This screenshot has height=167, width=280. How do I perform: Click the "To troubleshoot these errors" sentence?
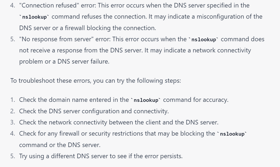coord(95,80)
